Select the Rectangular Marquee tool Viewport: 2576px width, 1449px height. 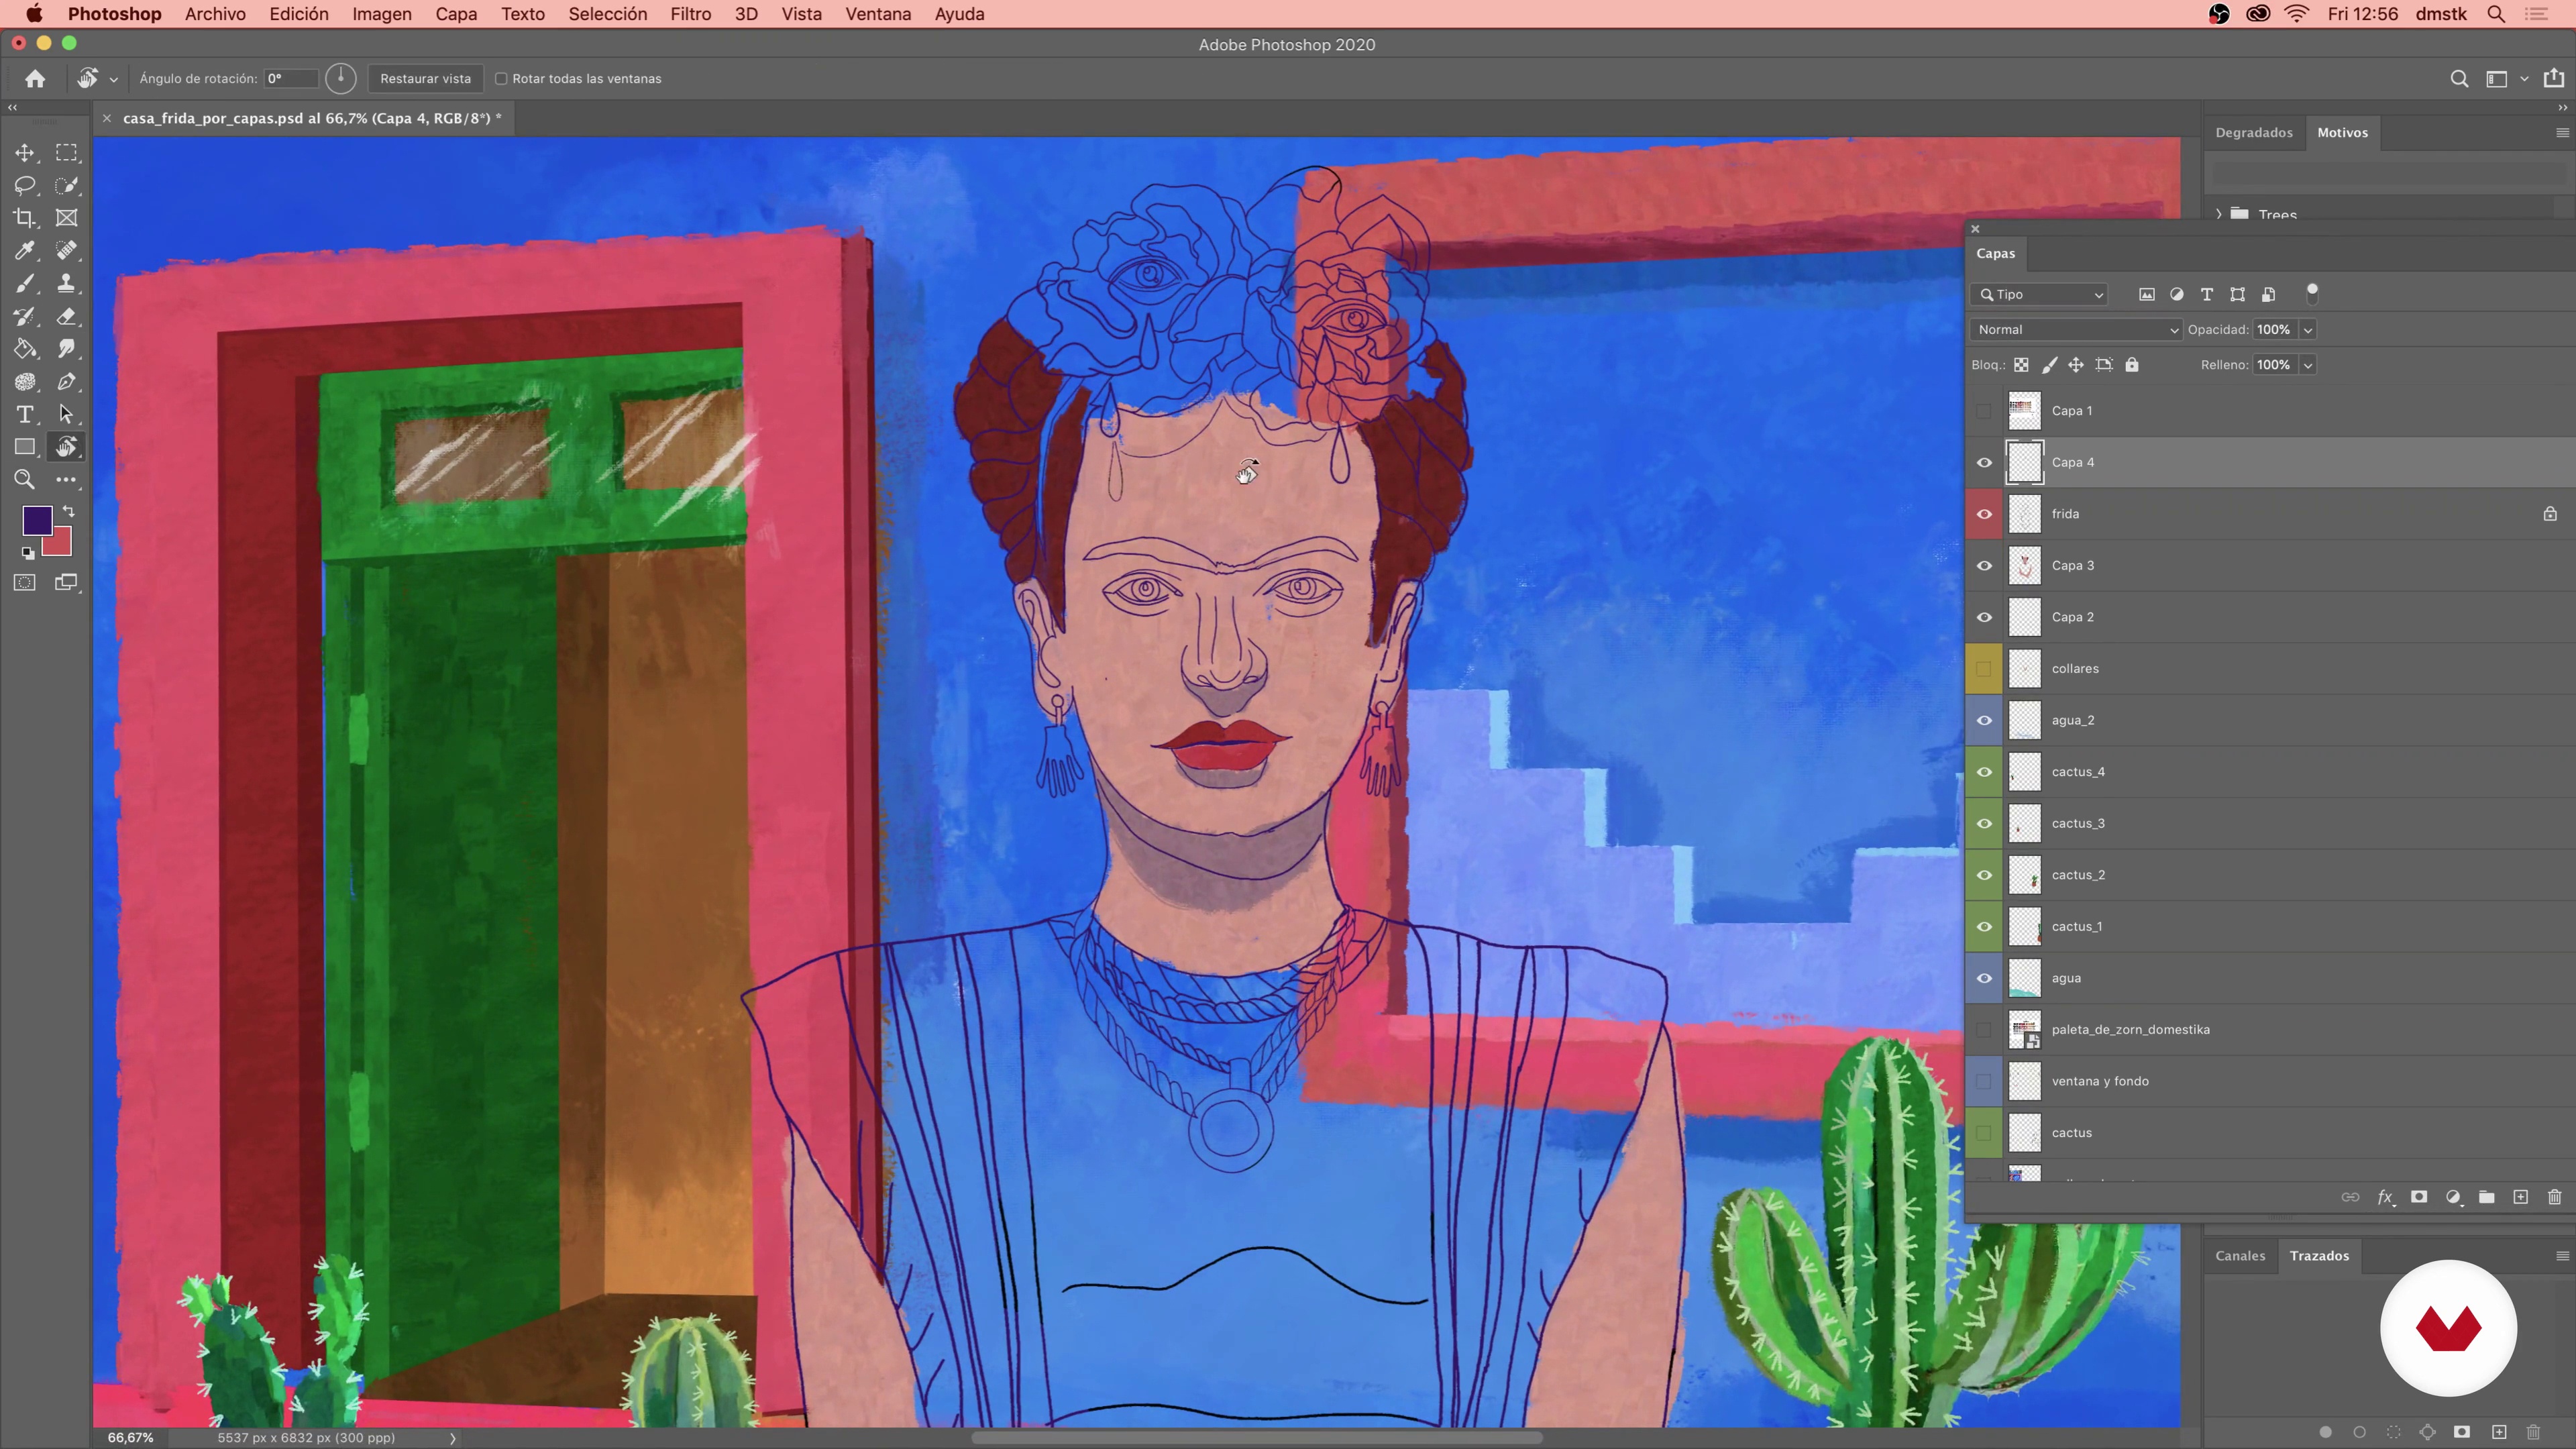[66, 153]
